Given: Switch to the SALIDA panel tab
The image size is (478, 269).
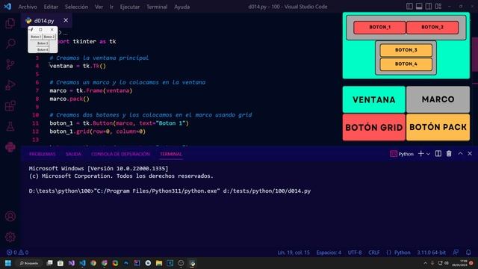Looking at the screenshot, I should click(x=73, y=154).
